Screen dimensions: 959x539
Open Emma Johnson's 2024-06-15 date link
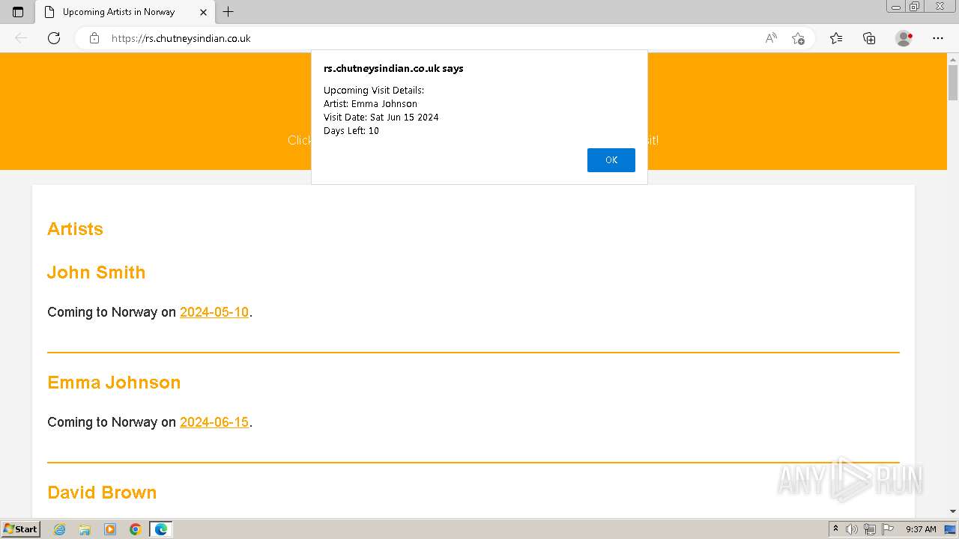[x=214, y=422]
